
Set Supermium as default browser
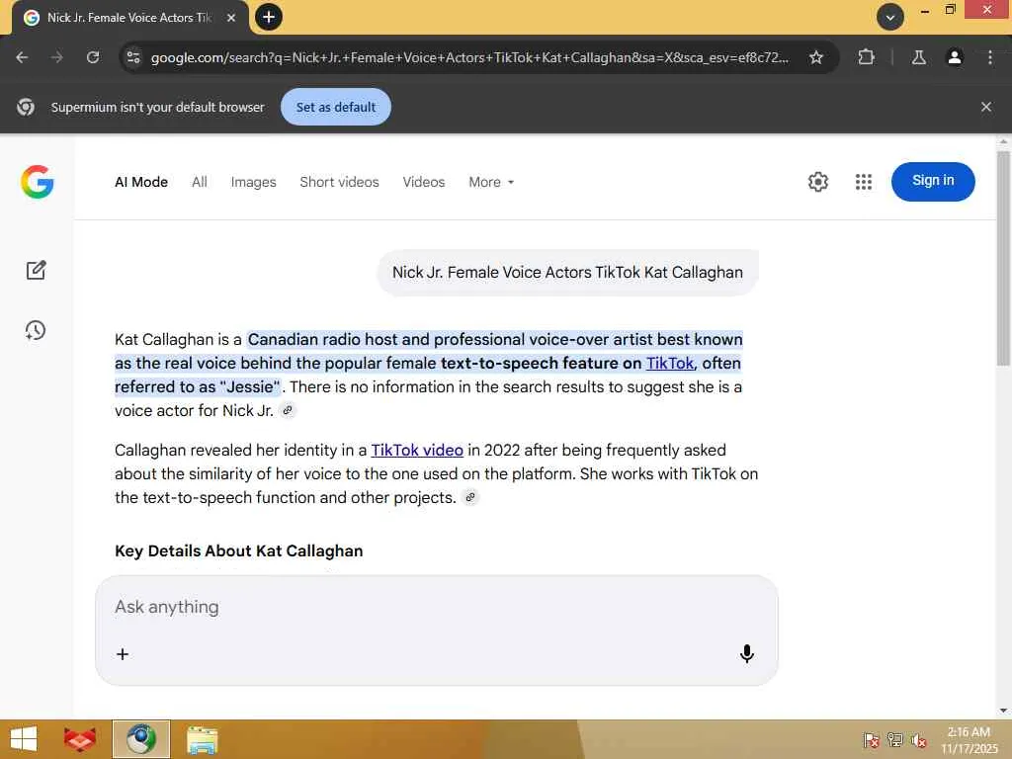point(336,107)
